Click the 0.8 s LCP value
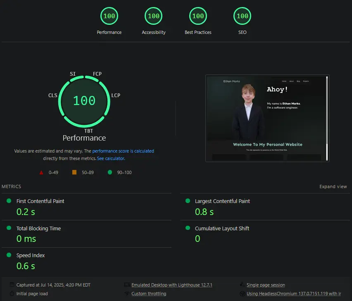Image resolution: width=352 pixels, height=301 pixels. [x=204, y=212]
